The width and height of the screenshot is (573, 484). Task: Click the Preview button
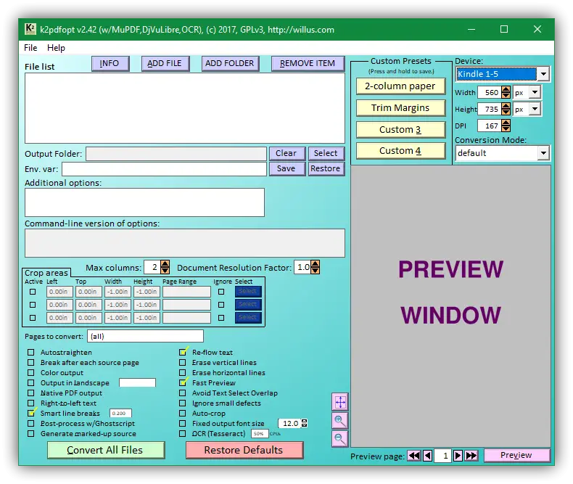tap(516, 456)
